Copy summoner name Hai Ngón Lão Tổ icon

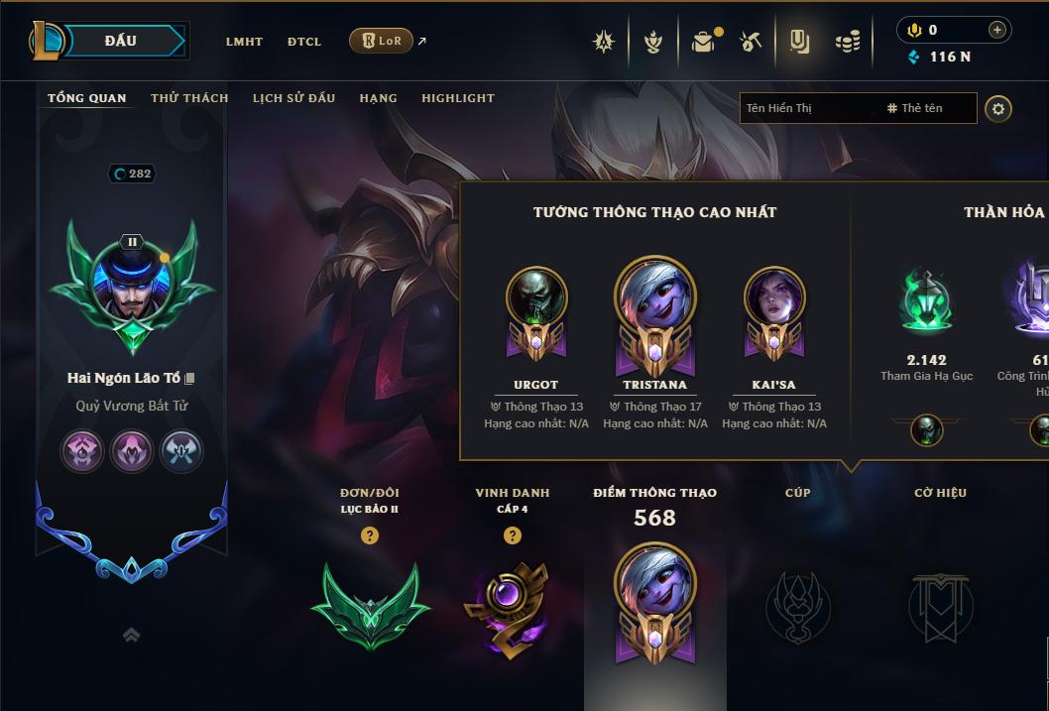point(189,379)
